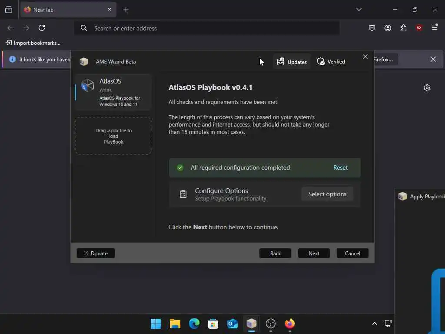This screenshot has width=445, height=334.
Task: Open the Updates button in wizard header
Action: [292, 62]
